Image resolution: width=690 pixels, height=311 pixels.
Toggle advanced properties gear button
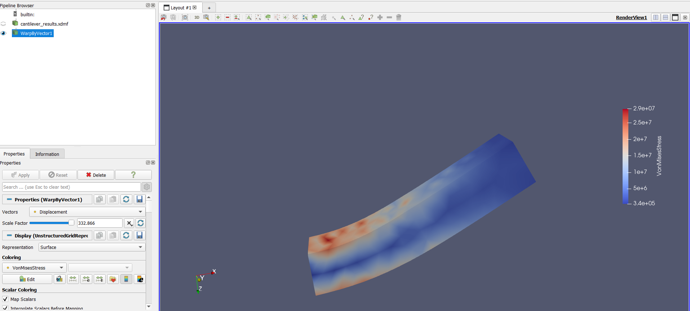coord(147,187)
